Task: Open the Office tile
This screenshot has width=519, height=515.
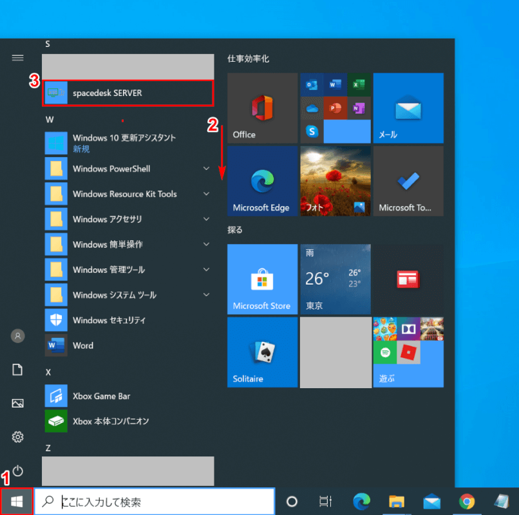Action: point(263,108)
